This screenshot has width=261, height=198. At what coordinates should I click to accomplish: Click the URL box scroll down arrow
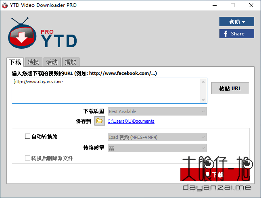tap(203, 100)
